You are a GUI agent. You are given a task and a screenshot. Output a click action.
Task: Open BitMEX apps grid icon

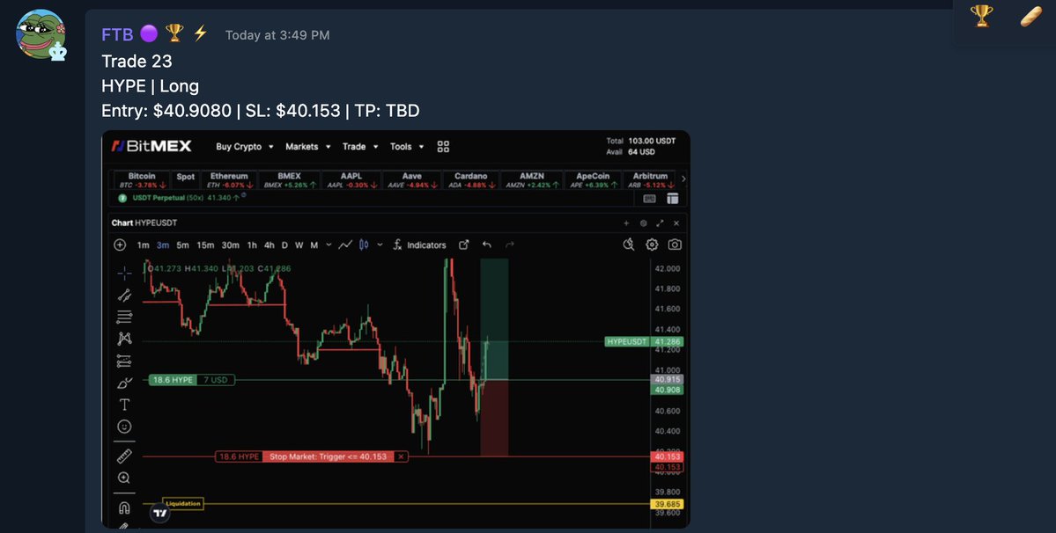pyautogui.click(x=443, y=147)
